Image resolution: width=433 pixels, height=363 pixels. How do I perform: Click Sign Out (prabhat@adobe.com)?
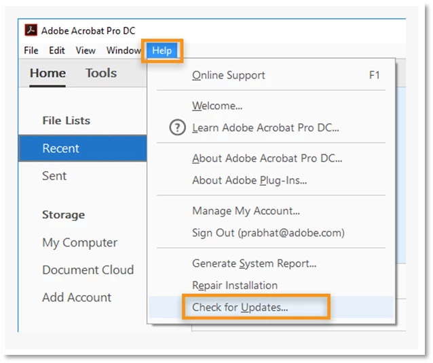pos(271,233)
